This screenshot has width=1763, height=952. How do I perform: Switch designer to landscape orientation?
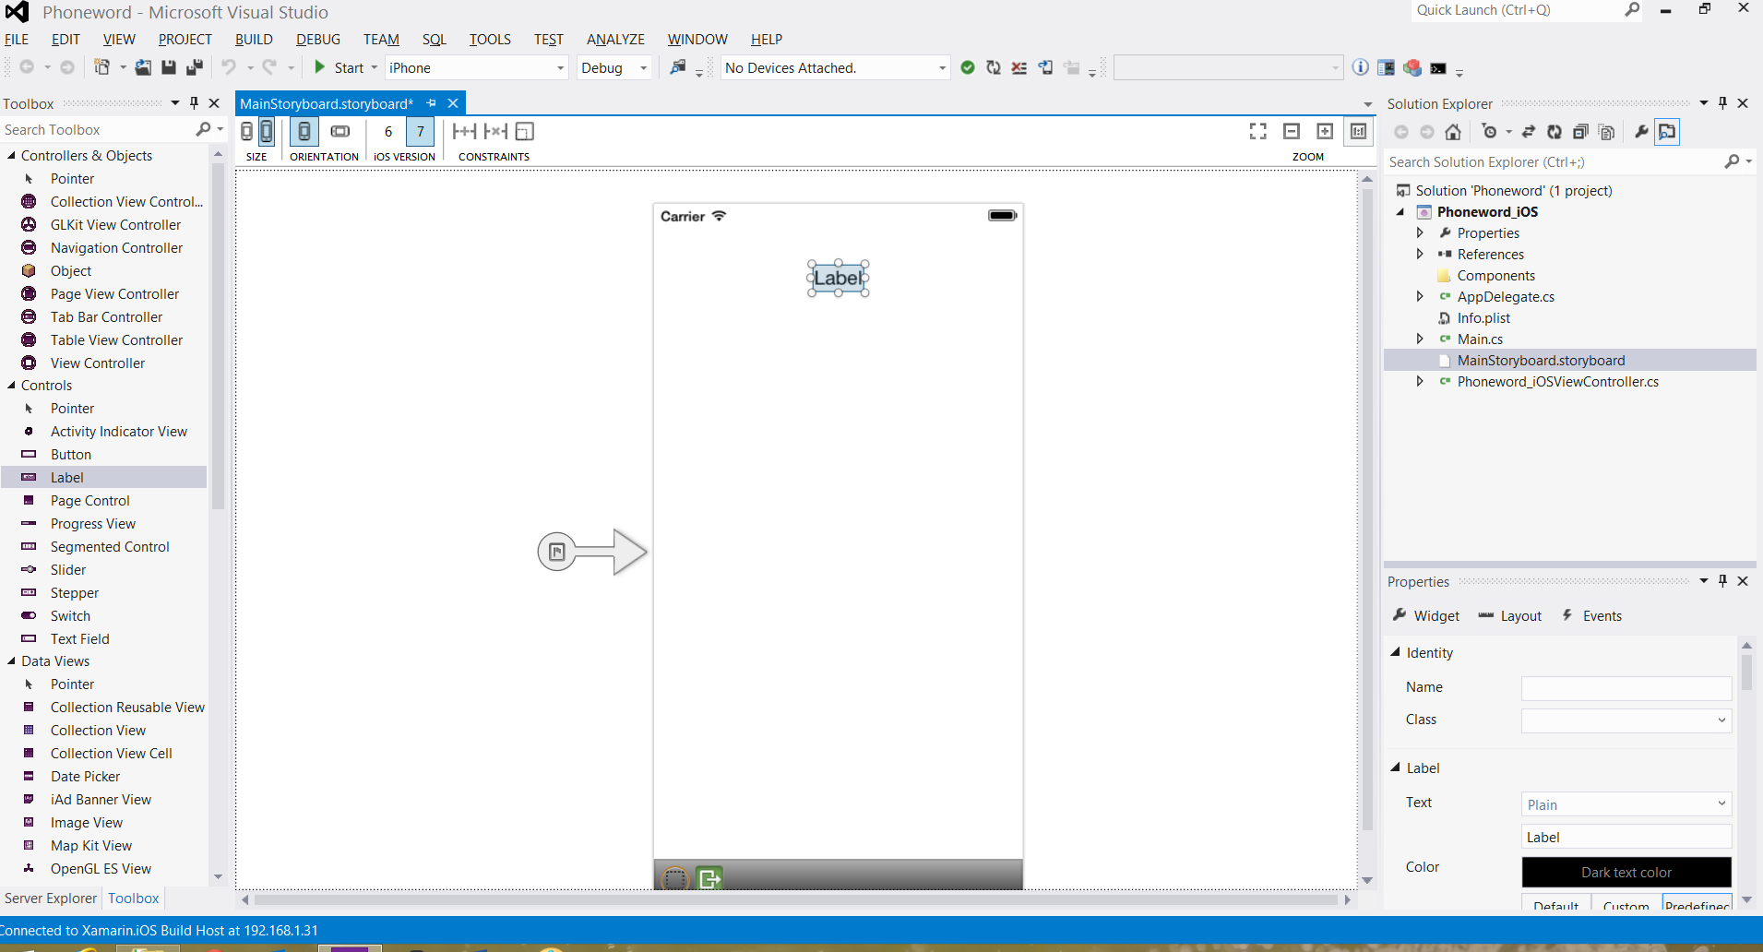coord(340,132)
